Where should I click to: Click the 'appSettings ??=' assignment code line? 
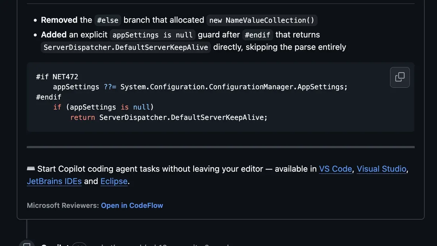click(x=200, y=87)
